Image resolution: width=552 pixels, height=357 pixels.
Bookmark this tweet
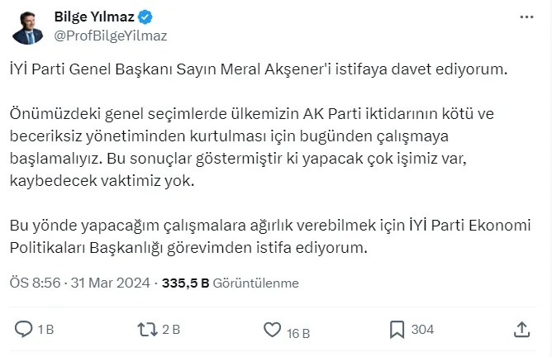click(397, 330)
